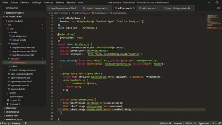Screen dimensions: 222x125
Task: Open register.component.ts in the explorer
Action: [23, 55]
